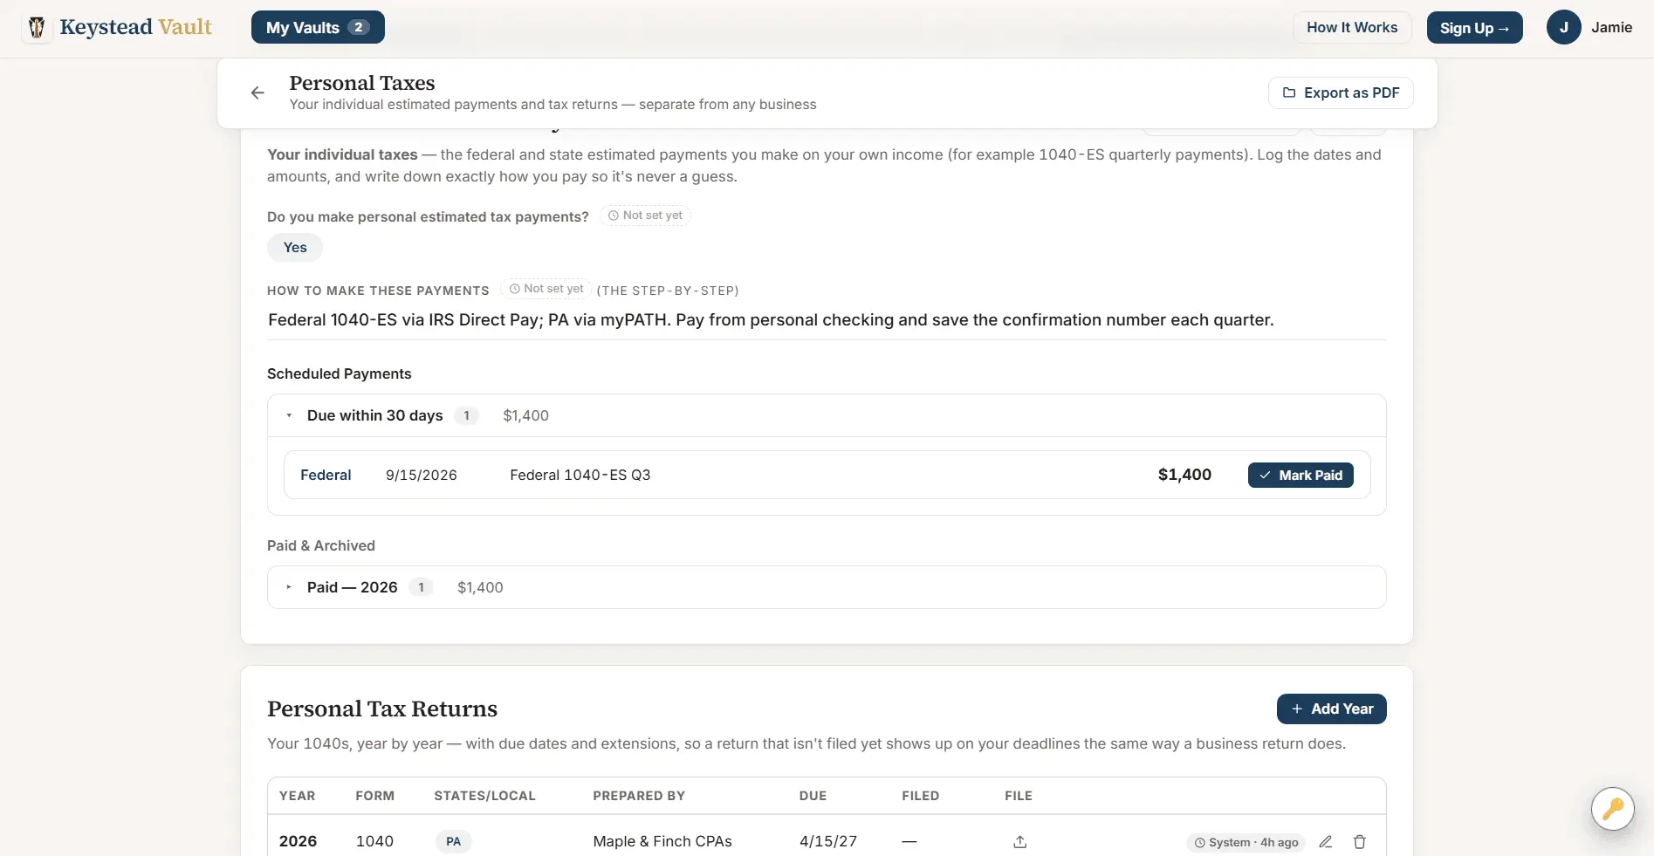Mark the Federal 1040-ES Q3 payment paid
The width and height of the screenshot is (1654, 856).
[1301, 476]
